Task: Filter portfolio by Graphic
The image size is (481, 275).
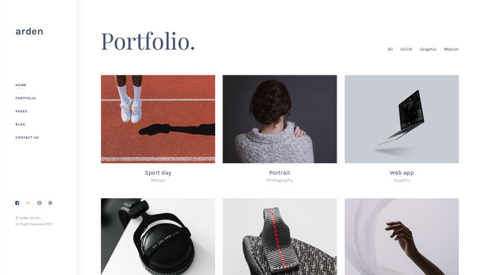Action: [428, 49]
